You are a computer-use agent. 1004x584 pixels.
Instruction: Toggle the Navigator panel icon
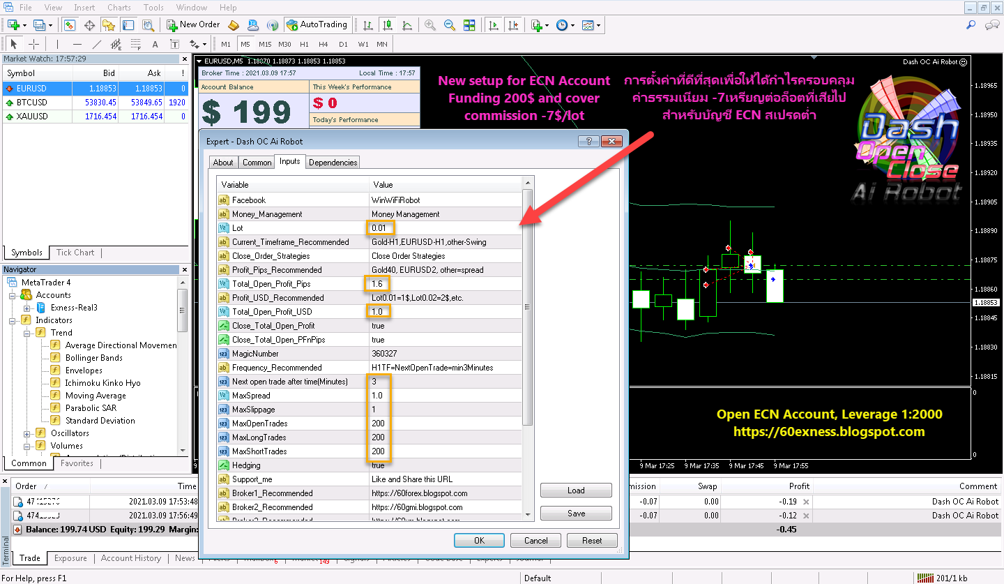[x=109, y=25]
